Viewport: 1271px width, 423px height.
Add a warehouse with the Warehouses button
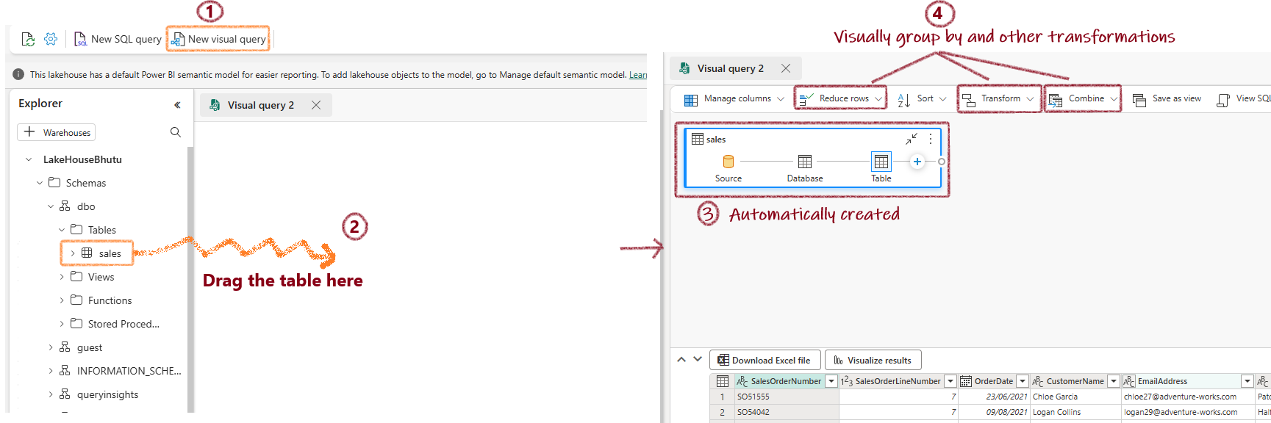click(x=57, y=132)
